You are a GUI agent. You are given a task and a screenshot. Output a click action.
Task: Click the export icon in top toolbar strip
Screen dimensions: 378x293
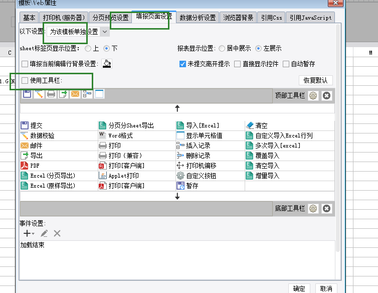(63, 94)
